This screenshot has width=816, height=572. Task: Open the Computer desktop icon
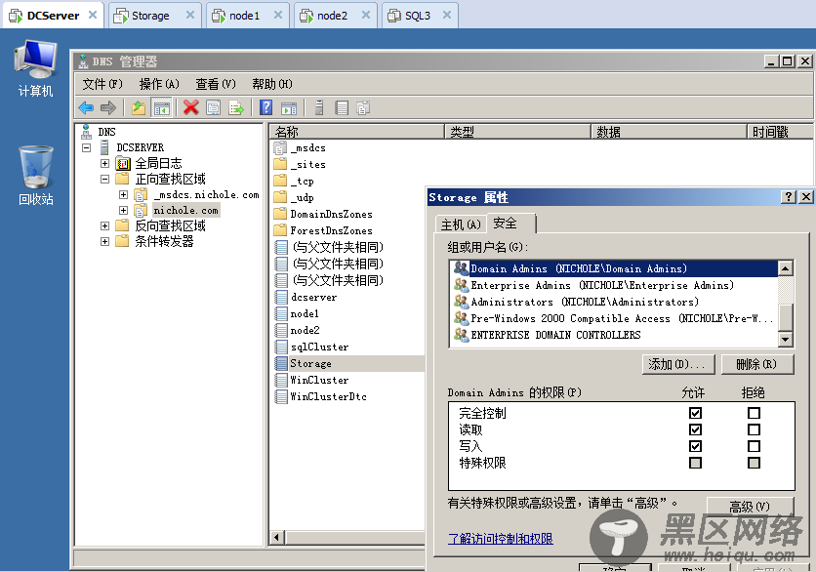tap(35, 68)
